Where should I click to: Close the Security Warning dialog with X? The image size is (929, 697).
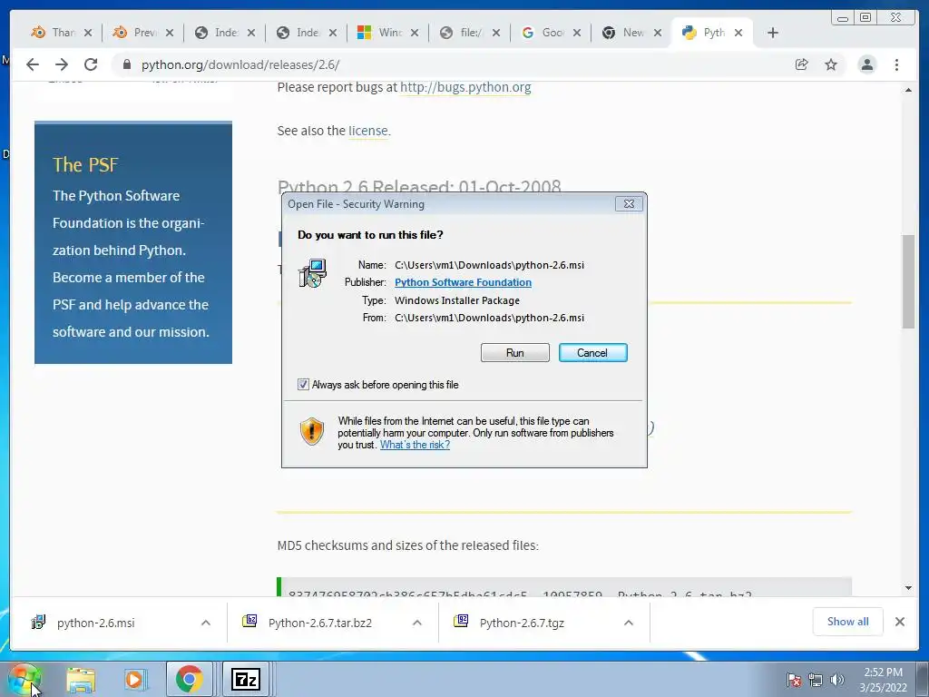click(629, 204)
